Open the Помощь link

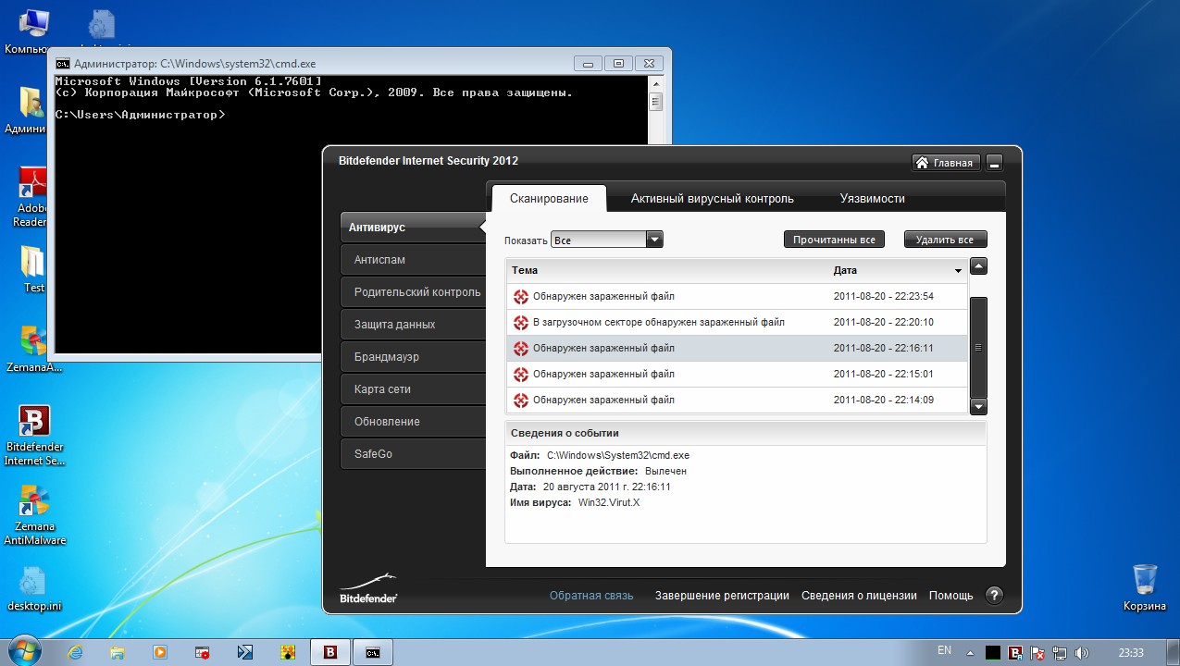tap(950, 596)
